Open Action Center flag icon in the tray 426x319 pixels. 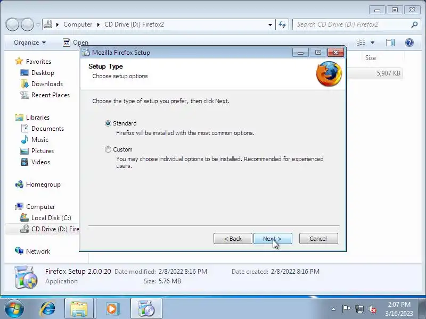pyautogui.click(x=346, y=309)
